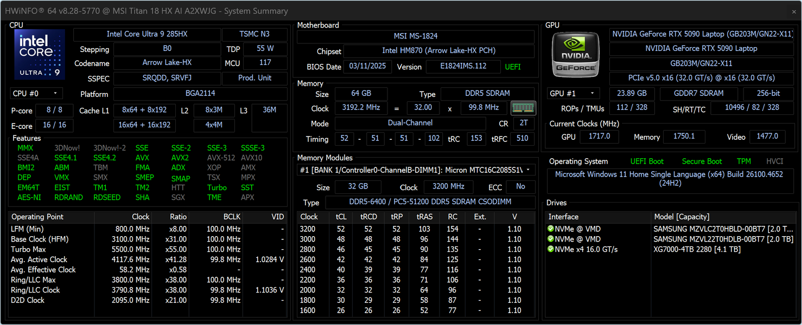This screenshot has height=325, width=802.
Task: Click the D2D Clock row
Action: point(148,300)
